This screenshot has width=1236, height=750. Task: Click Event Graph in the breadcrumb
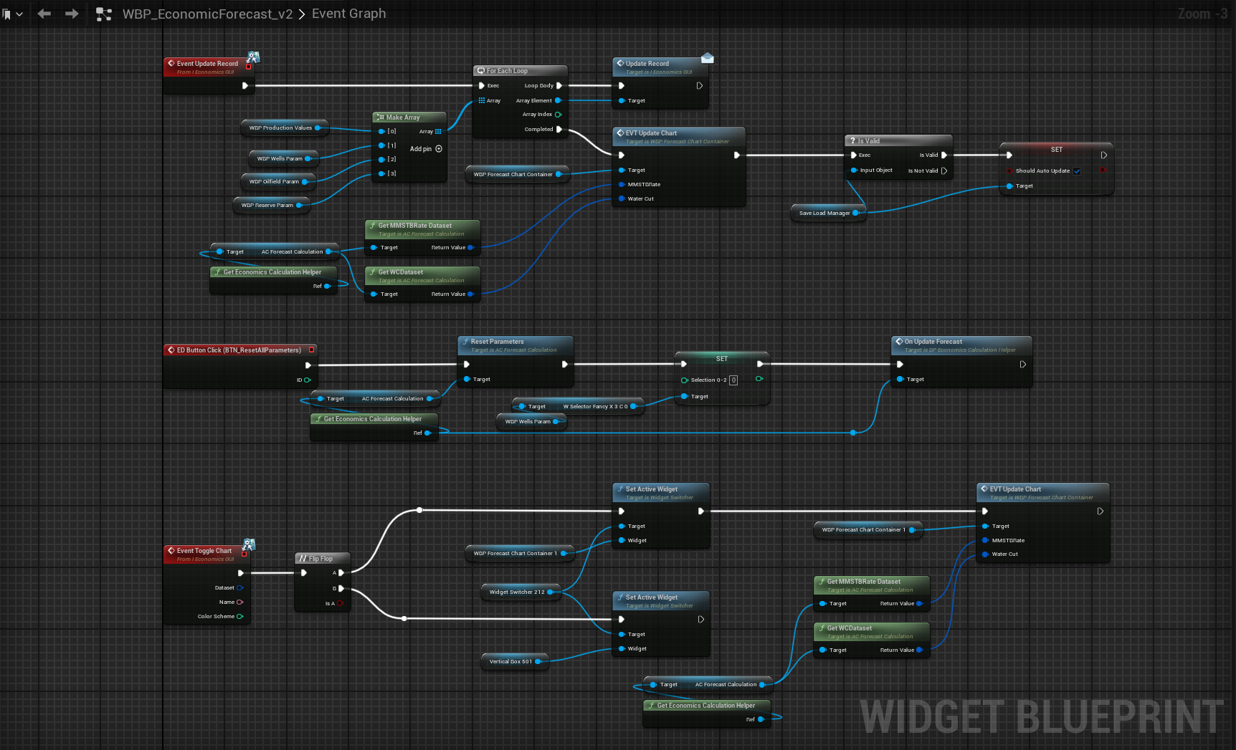tap(348, 14)
